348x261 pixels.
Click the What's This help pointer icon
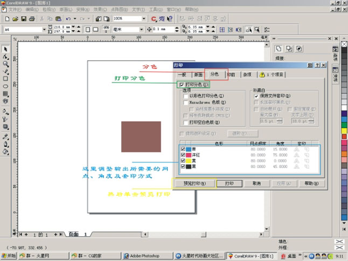(170, 19)
